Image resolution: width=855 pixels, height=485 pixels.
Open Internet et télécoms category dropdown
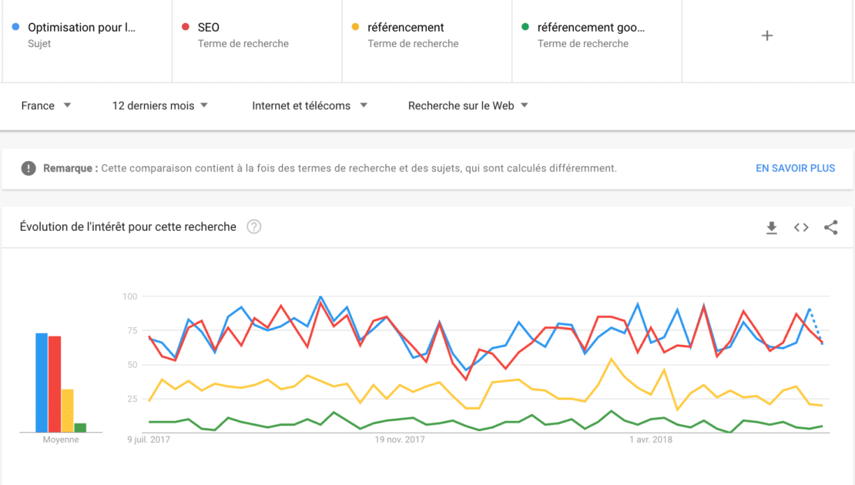[x=310, y=105]
